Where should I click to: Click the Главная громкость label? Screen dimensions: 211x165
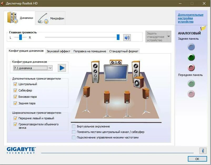point(23,32)
